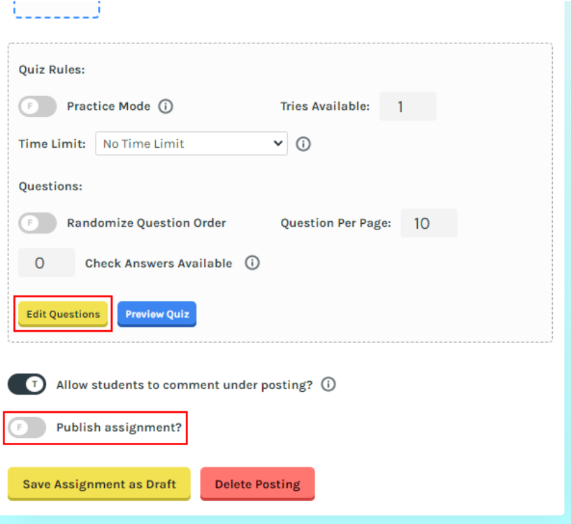Open the Time Limit dropdown
The height and width of the screenshot is (524, 571).
pos(191,144)
